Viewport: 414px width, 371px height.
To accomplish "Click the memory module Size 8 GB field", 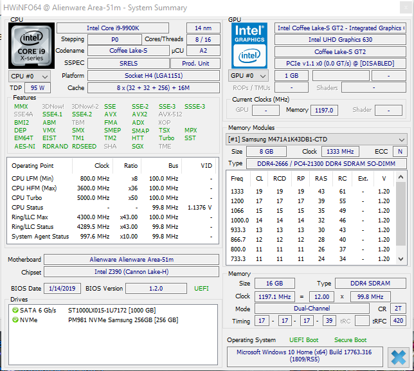I will click(266, 151).
